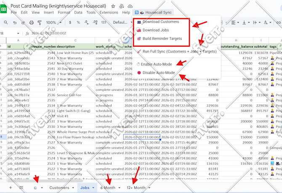Select column H header
This screenshot has width=282, height=193.
(x=236, y=40)
